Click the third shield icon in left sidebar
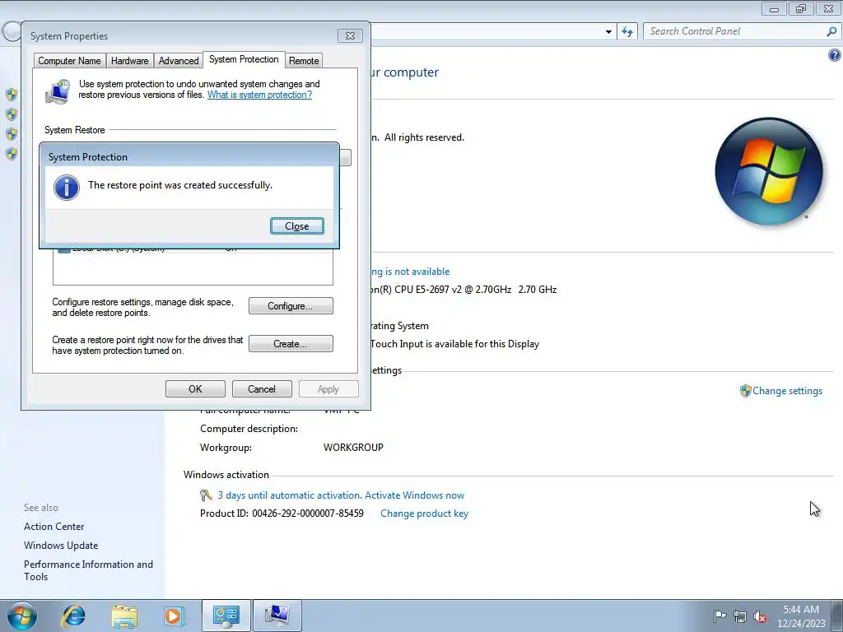 (12, 134)
